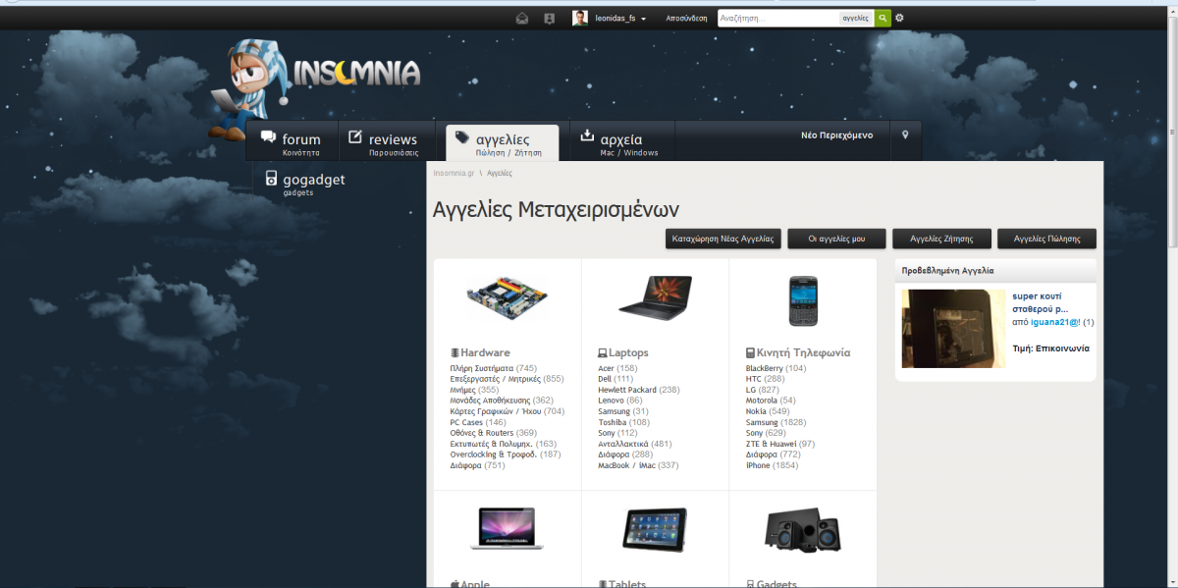
Task: Open the gogadget tab
Action: pyautogui.click(x=305, y=183)
